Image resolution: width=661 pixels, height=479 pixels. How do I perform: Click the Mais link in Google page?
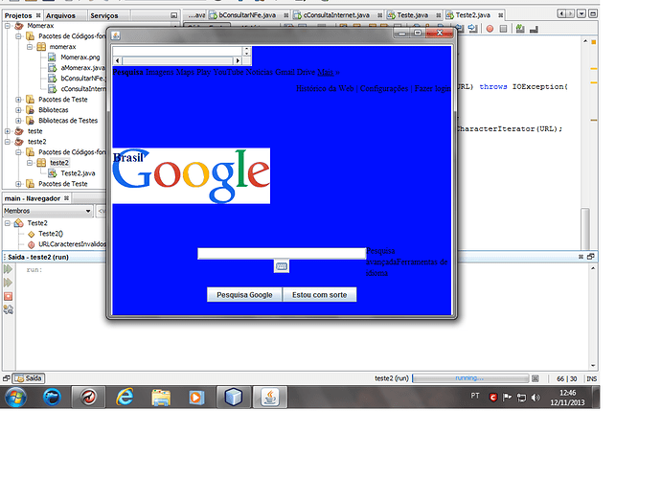tap(326, 72)
